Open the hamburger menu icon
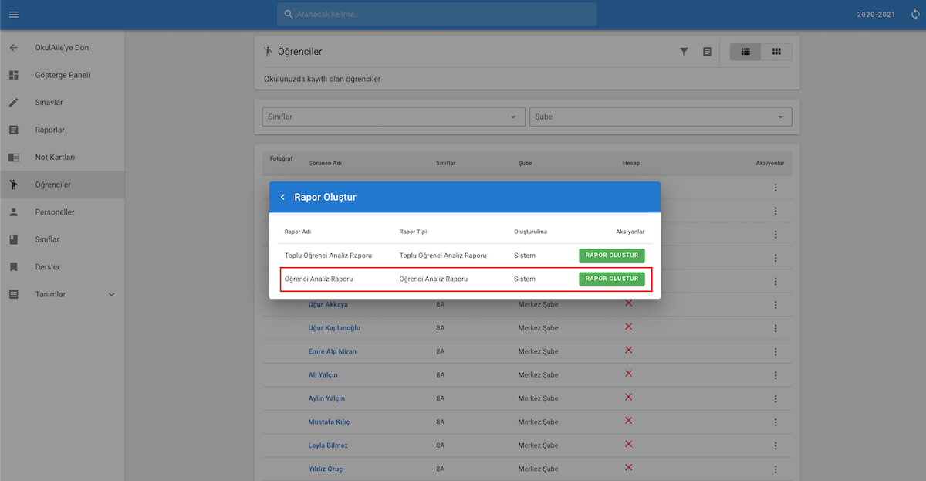The image size is (926, 481). pyautogui.click(x=13, y=15)
